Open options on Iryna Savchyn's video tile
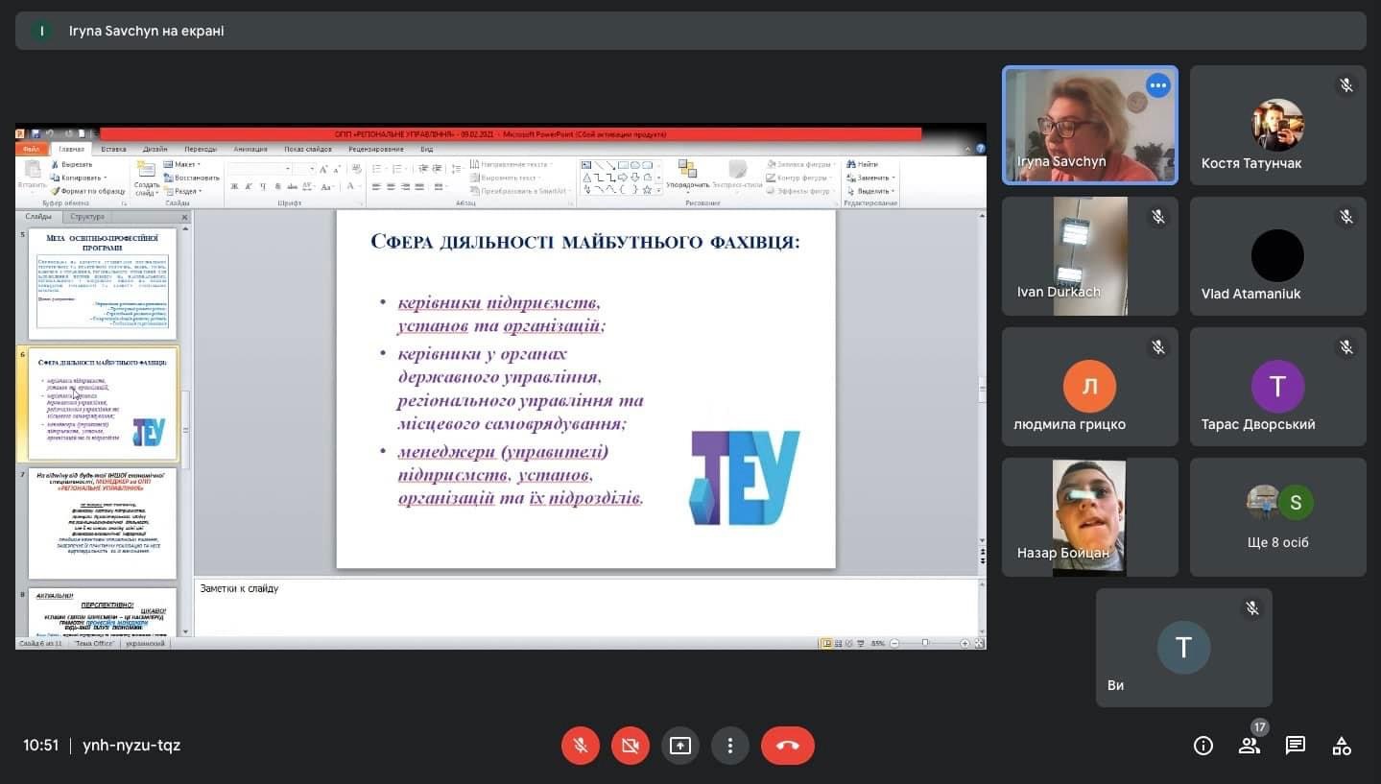The height and width of the screenshot is (784, 1381). click(1158, 85)
